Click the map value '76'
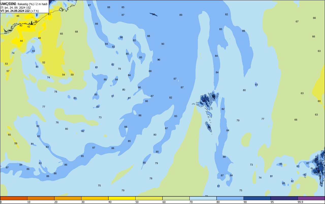The height and width of the screenshot is (204, 325). 57,123
